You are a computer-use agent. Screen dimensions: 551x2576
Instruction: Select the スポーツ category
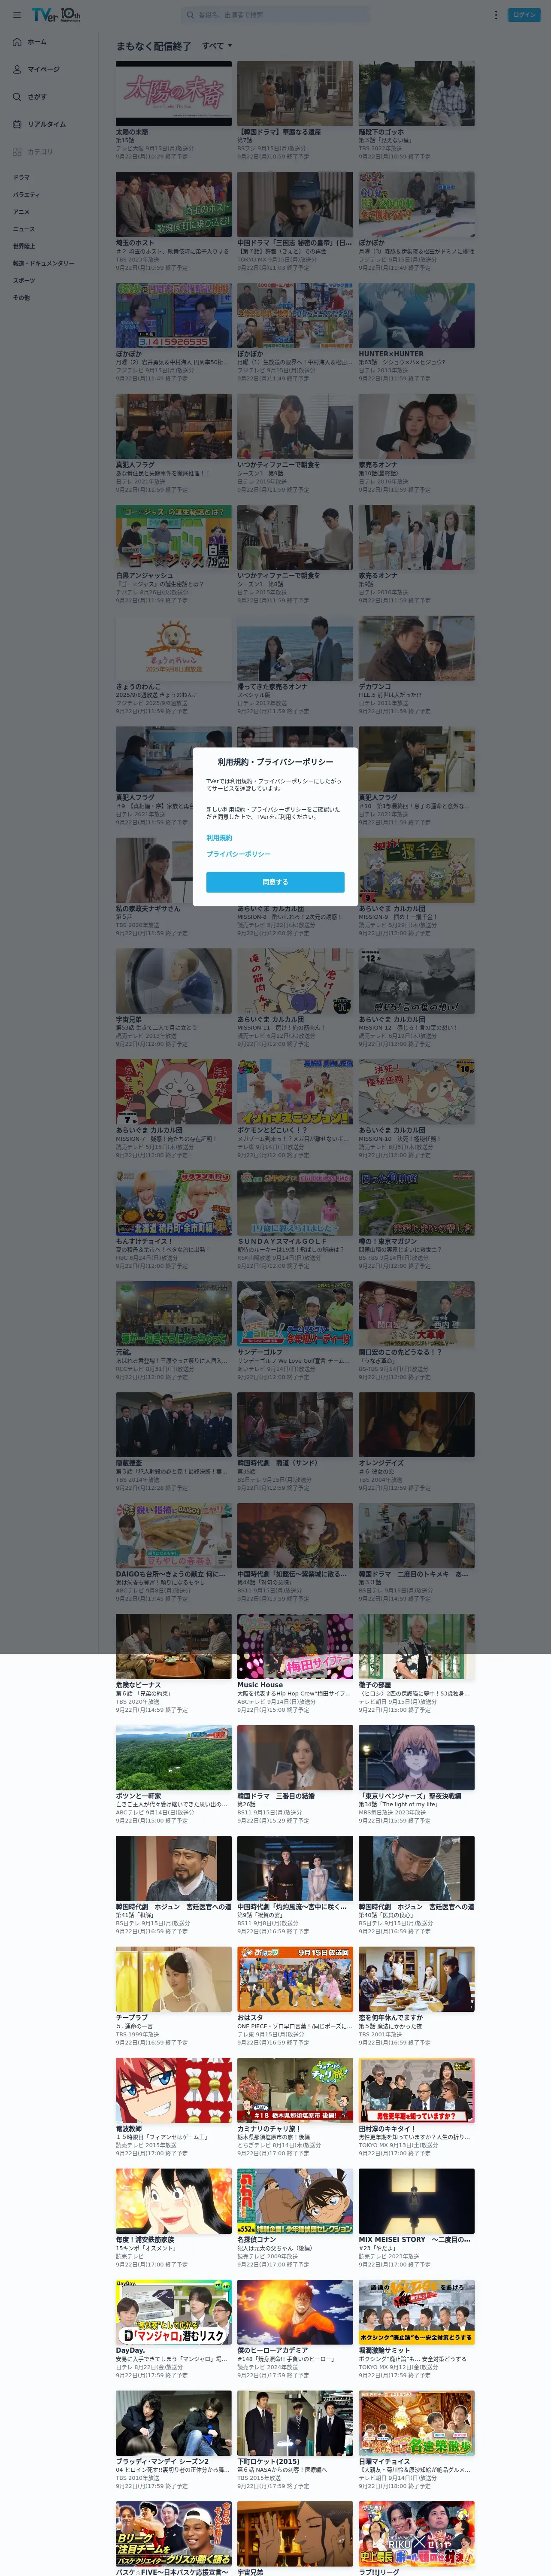[x=24, y=280]
